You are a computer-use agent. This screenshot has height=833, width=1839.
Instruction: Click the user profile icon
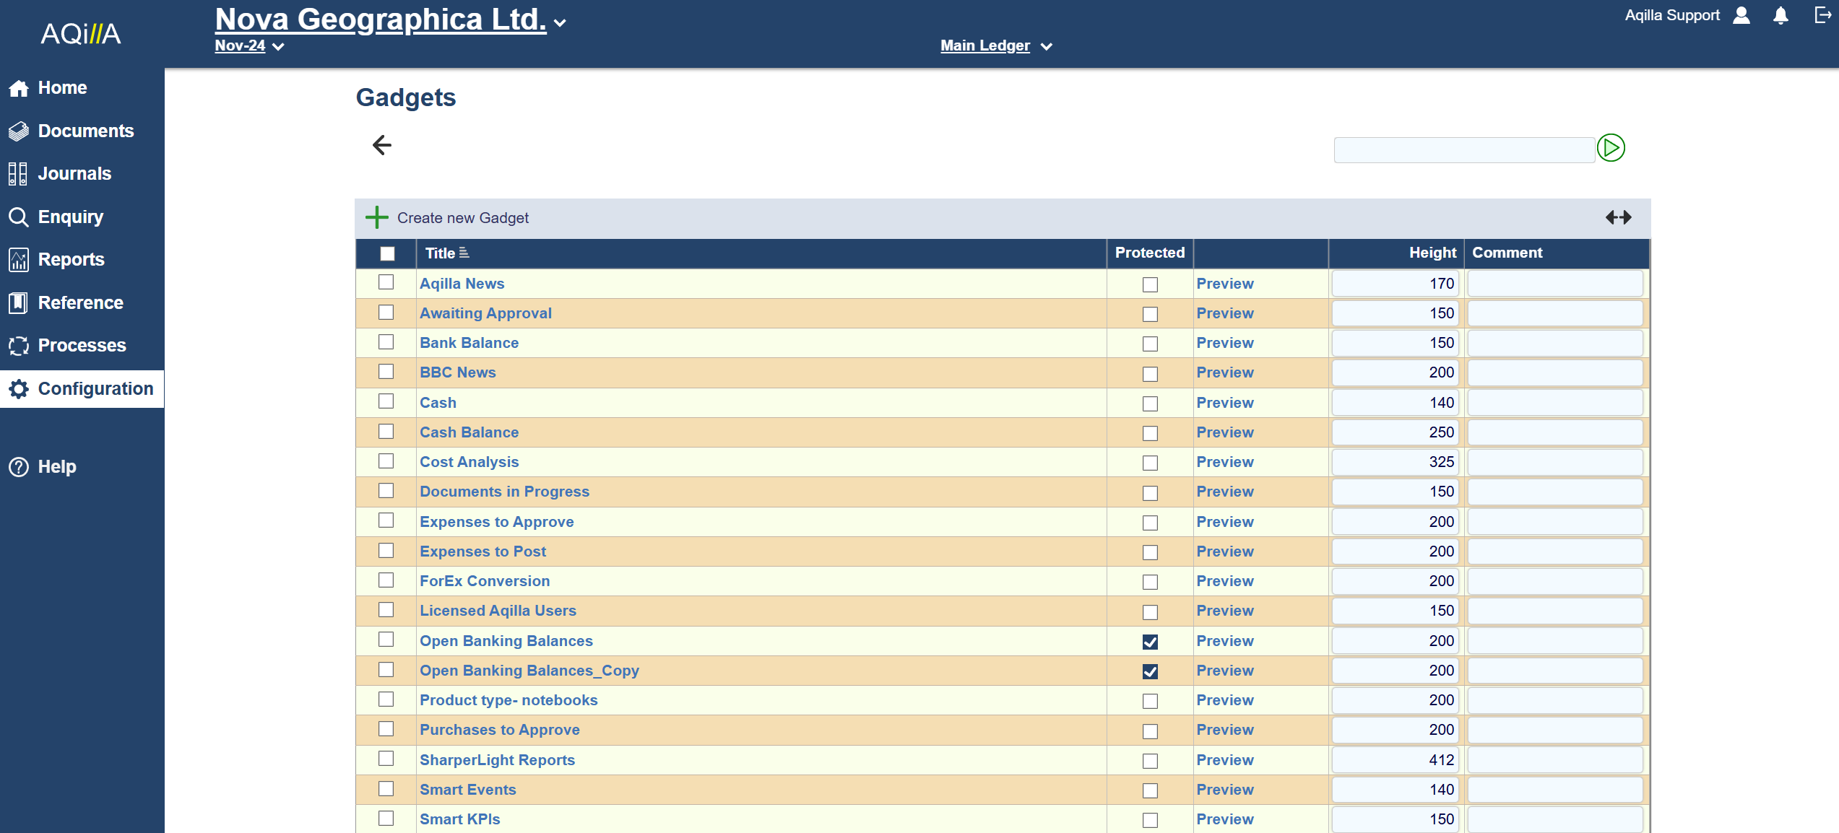1741,16
